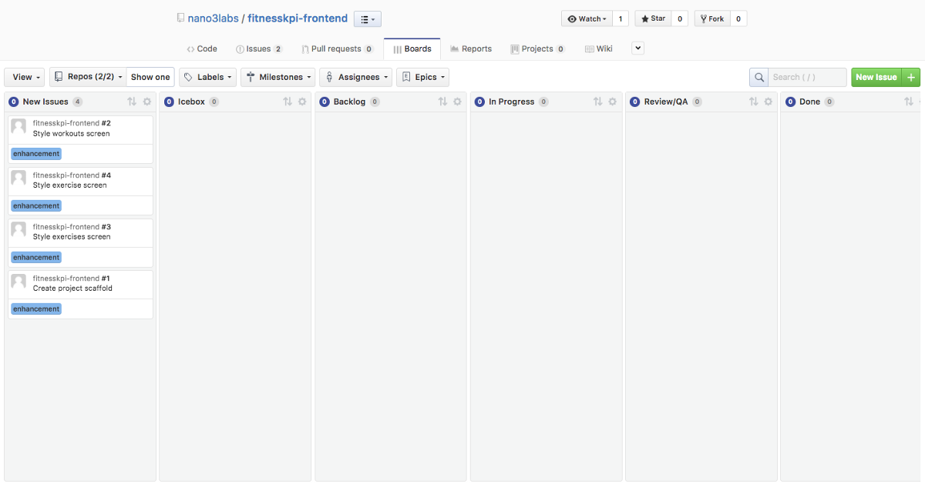
Task: Toggle the Show one repo button
Action: pos(150,77)
